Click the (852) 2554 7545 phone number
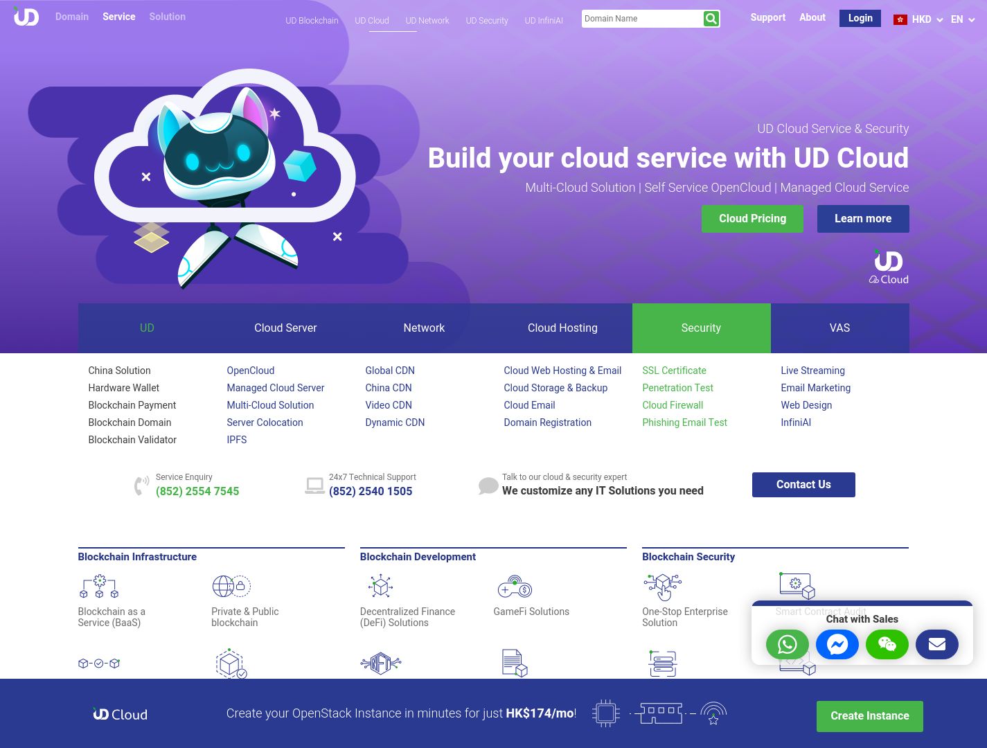 (197, 492)
